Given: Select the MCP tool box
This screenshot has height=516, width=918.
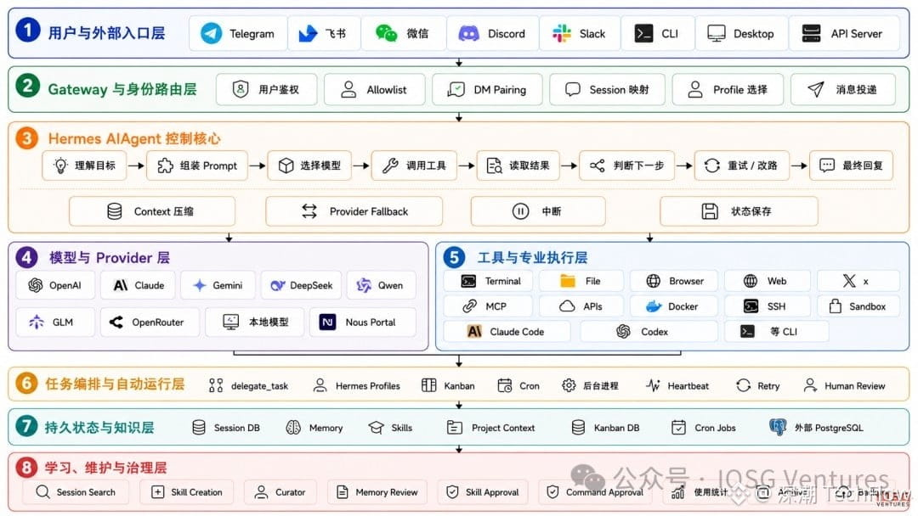Looking at the screenshot, I should (488, 306).
